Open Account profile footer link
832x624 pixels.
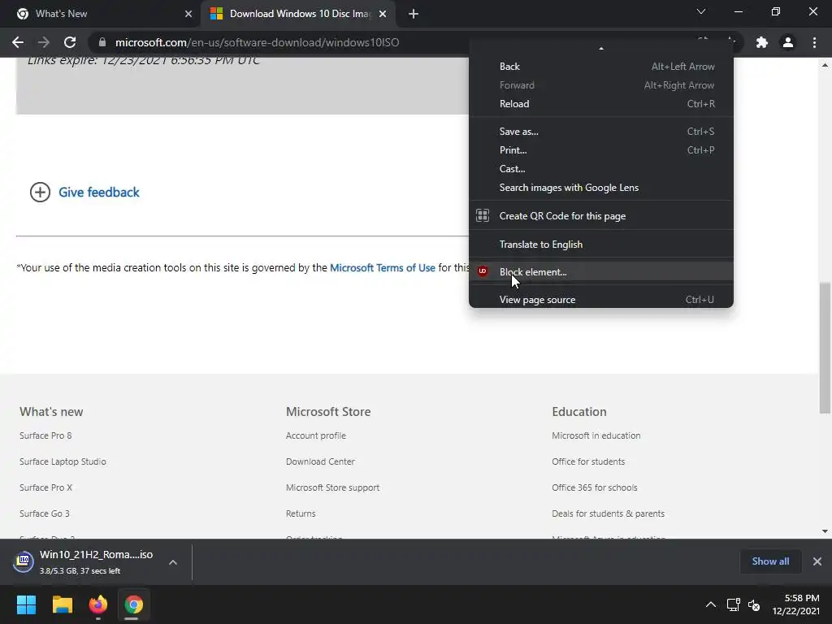tap(316, 435)
